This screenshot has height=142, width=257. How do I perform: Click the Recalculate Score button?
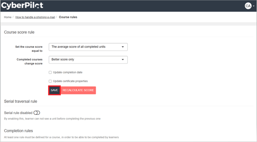click(x=78, y=90)
